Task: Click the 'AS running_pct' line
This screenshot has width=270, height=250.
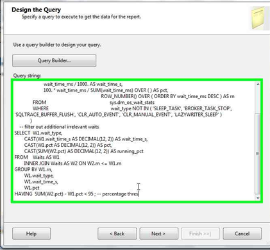Action: pos(84,151)
